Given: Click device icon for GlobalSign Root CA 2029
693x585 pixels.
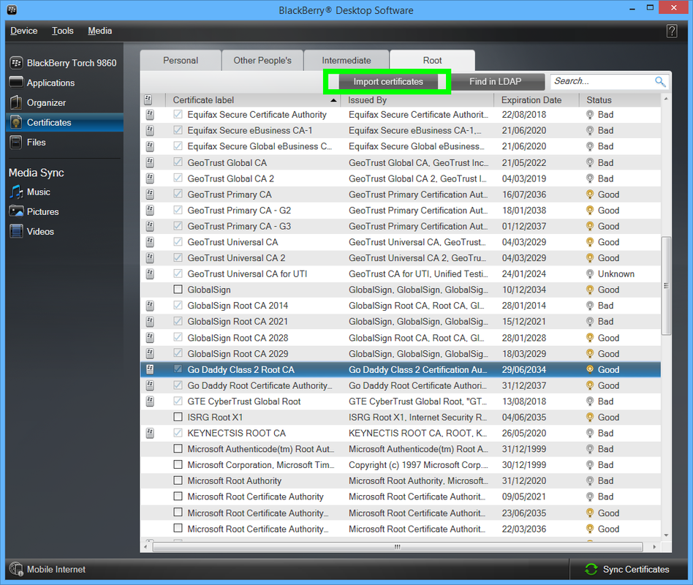Looking at the screenshot, I should tap(151, 354).
